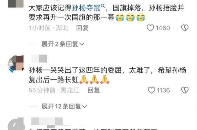Click the chevron next to 展开12条回复

coord(85,107)
